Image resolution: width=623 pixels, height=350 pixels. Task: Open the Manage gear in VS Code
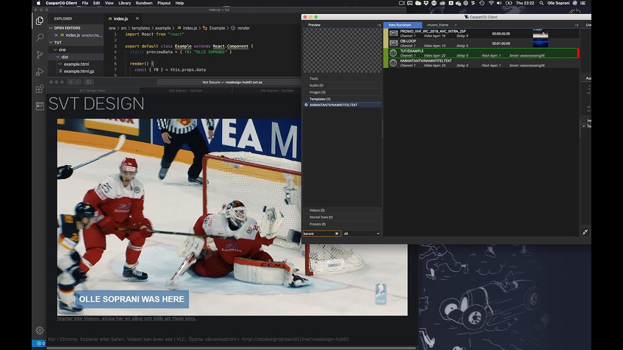pyautogui.click(x=40, y=331)
